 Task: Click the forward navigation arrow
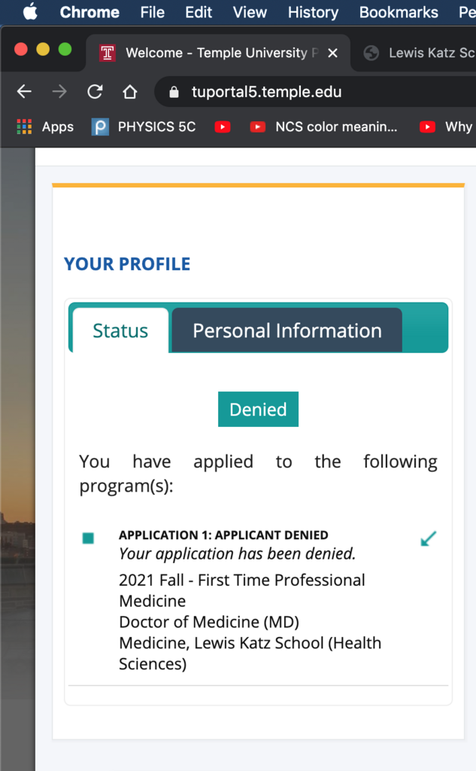coord(59,92)
